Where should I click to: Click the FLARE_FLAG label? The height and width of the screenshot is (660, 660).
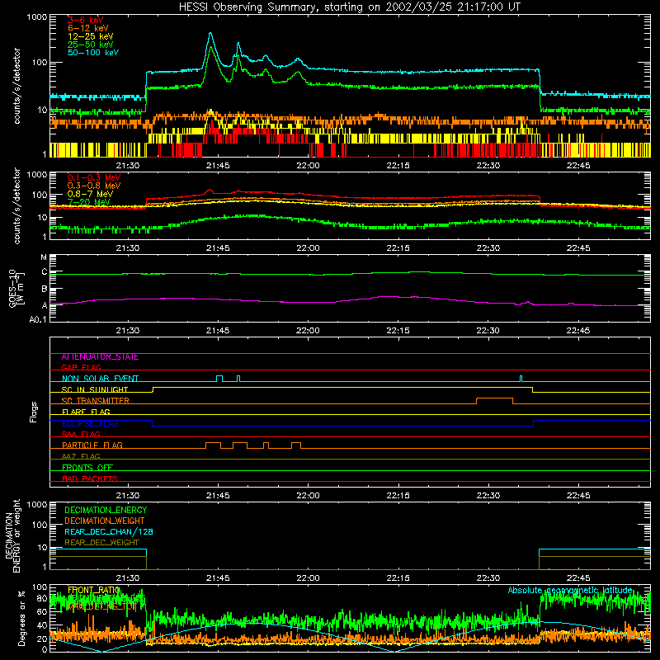(x=86, y=412)
